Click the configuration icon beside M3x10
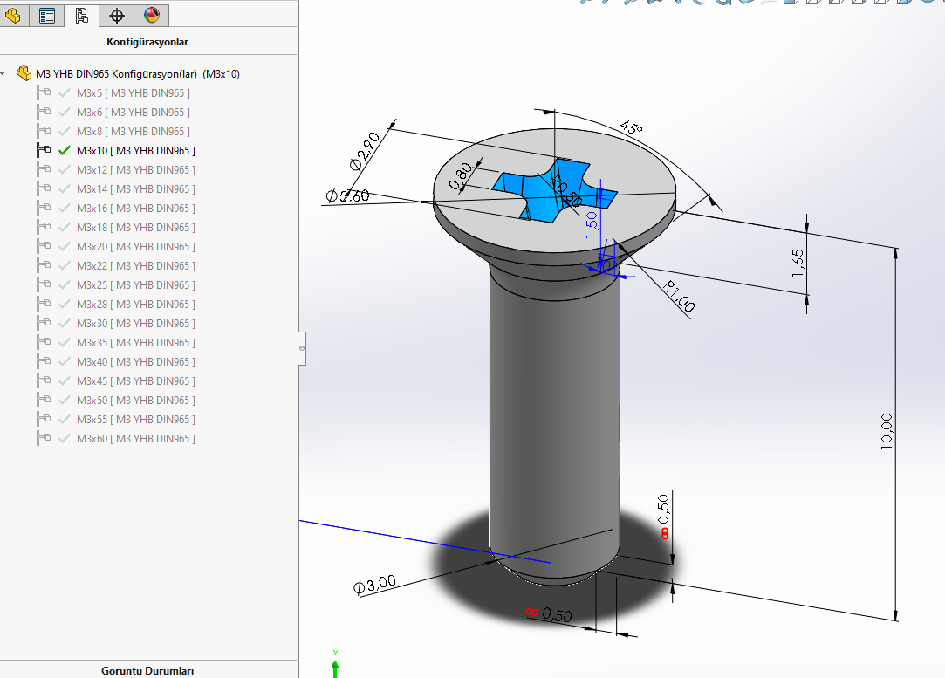Screen dimensions: 945x678 click(44, 151)
